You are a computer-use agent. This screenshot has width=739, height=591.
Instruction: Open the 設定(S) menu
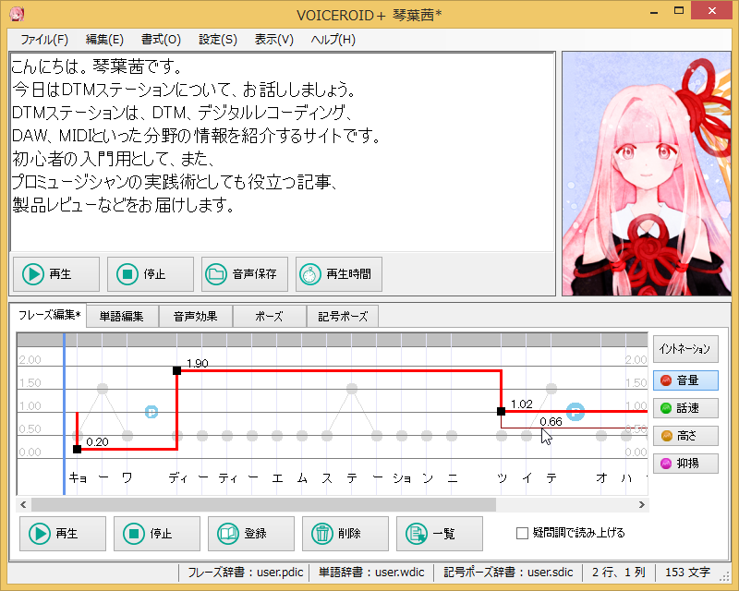[x=218, y=40]
